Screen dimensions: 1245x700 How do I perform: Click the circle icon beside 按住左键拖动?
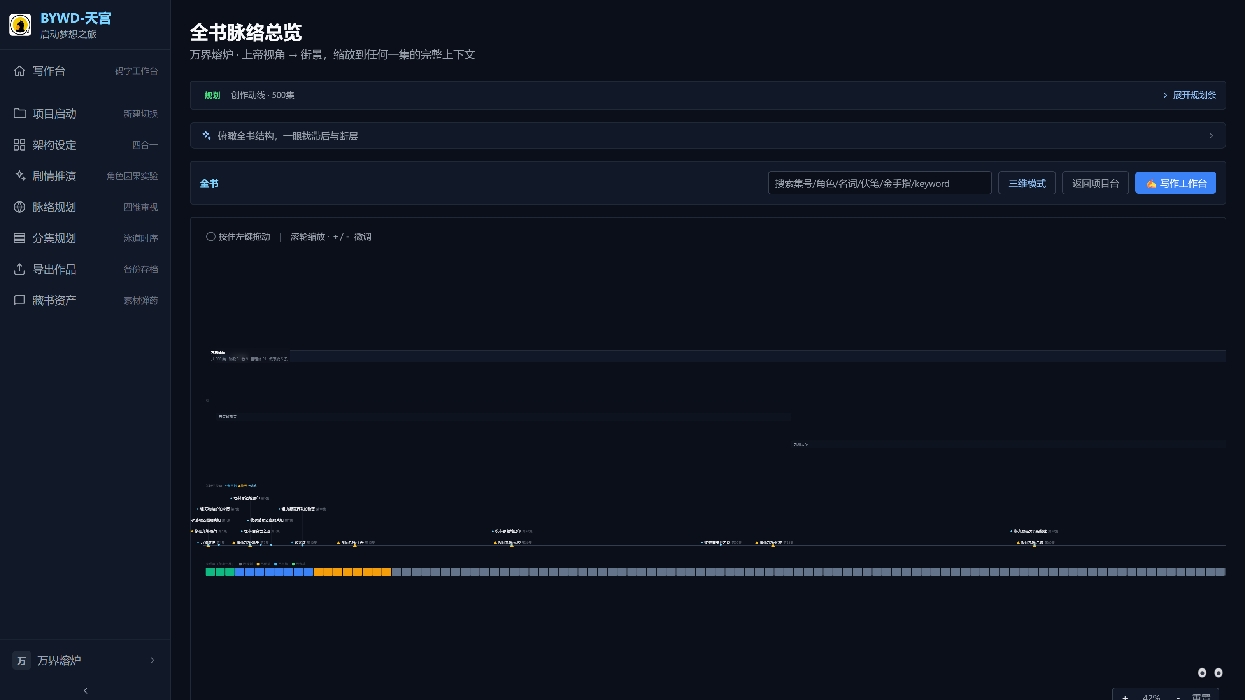coord(211,236)
